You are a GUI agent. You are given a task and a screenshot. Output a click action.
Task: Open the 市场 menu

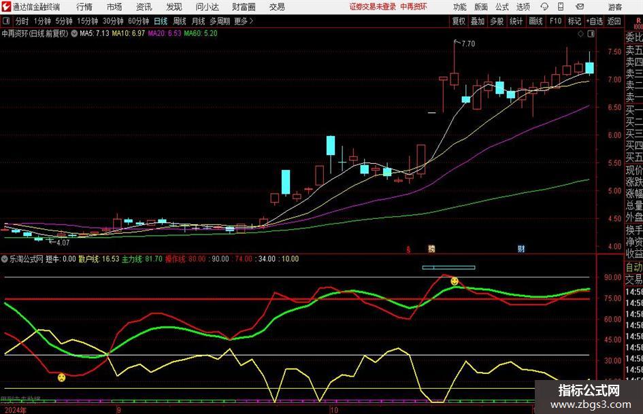tap(114, 7)
